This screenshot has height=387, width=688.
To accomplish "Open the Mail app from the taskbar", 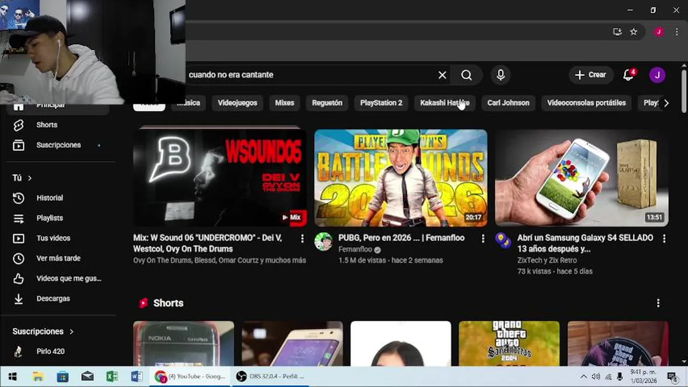I will [87, 377].
